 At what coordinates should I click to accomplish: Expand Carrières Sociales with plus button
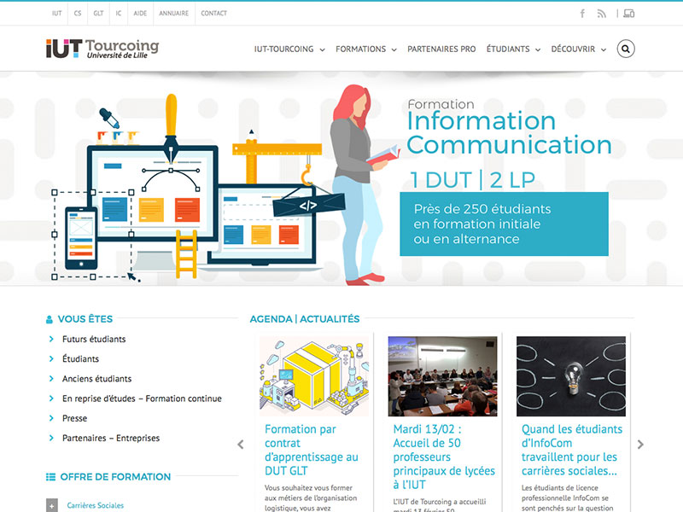51,505
